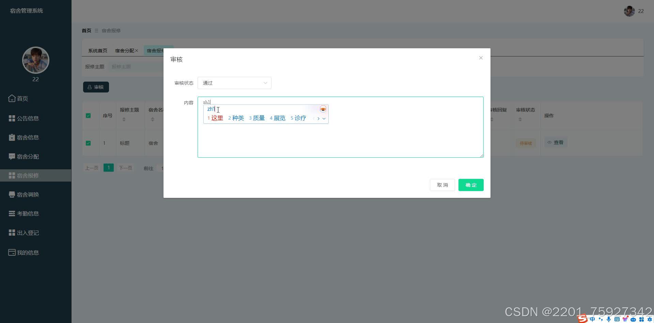Image resolution: width=654 pixels, height=323 pixels.
Task: Click username 22 beside the top-right avatar
Action: pyautogui.click(x=641, y=11)
